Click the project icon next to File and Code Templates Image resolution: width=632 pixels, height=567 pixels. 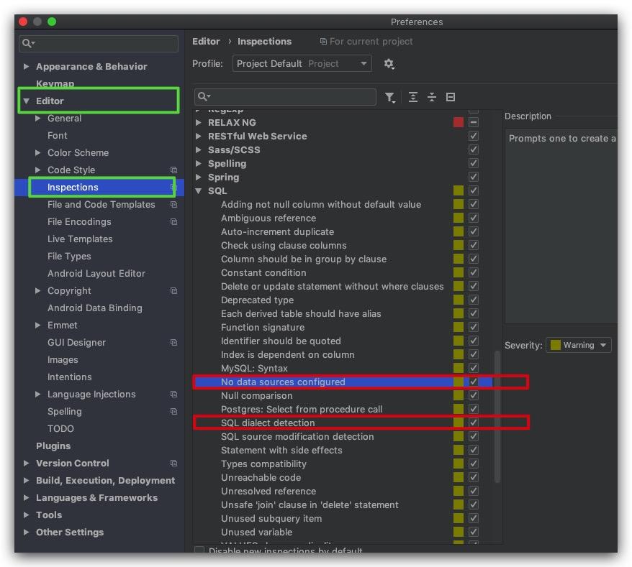pyautogui.click(x=173, y=204)
